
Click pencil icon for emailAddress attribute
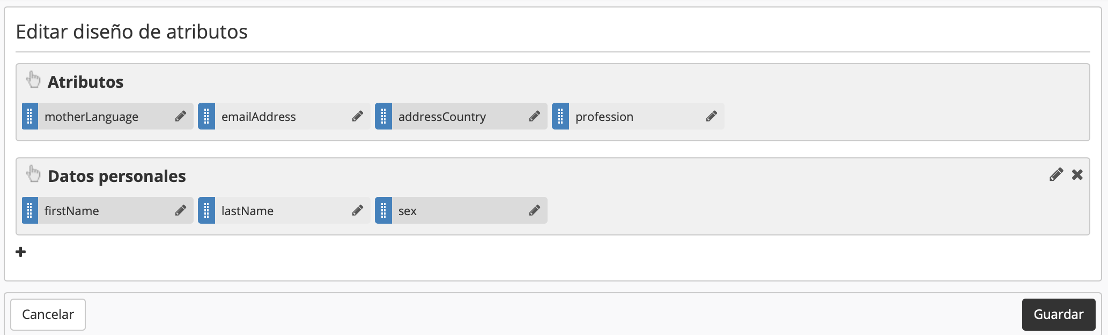point(358,116)
